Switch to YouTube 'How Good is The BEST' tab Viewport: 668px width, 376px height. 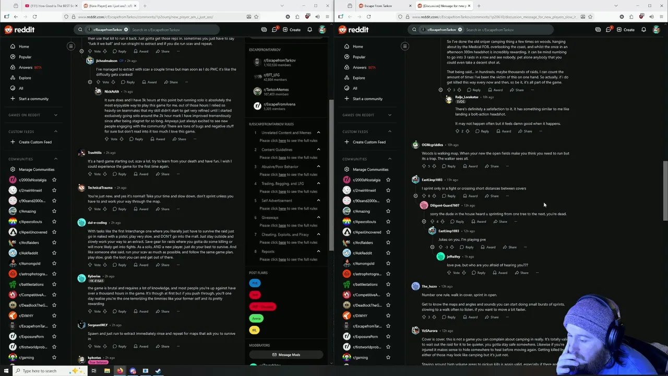50,6
